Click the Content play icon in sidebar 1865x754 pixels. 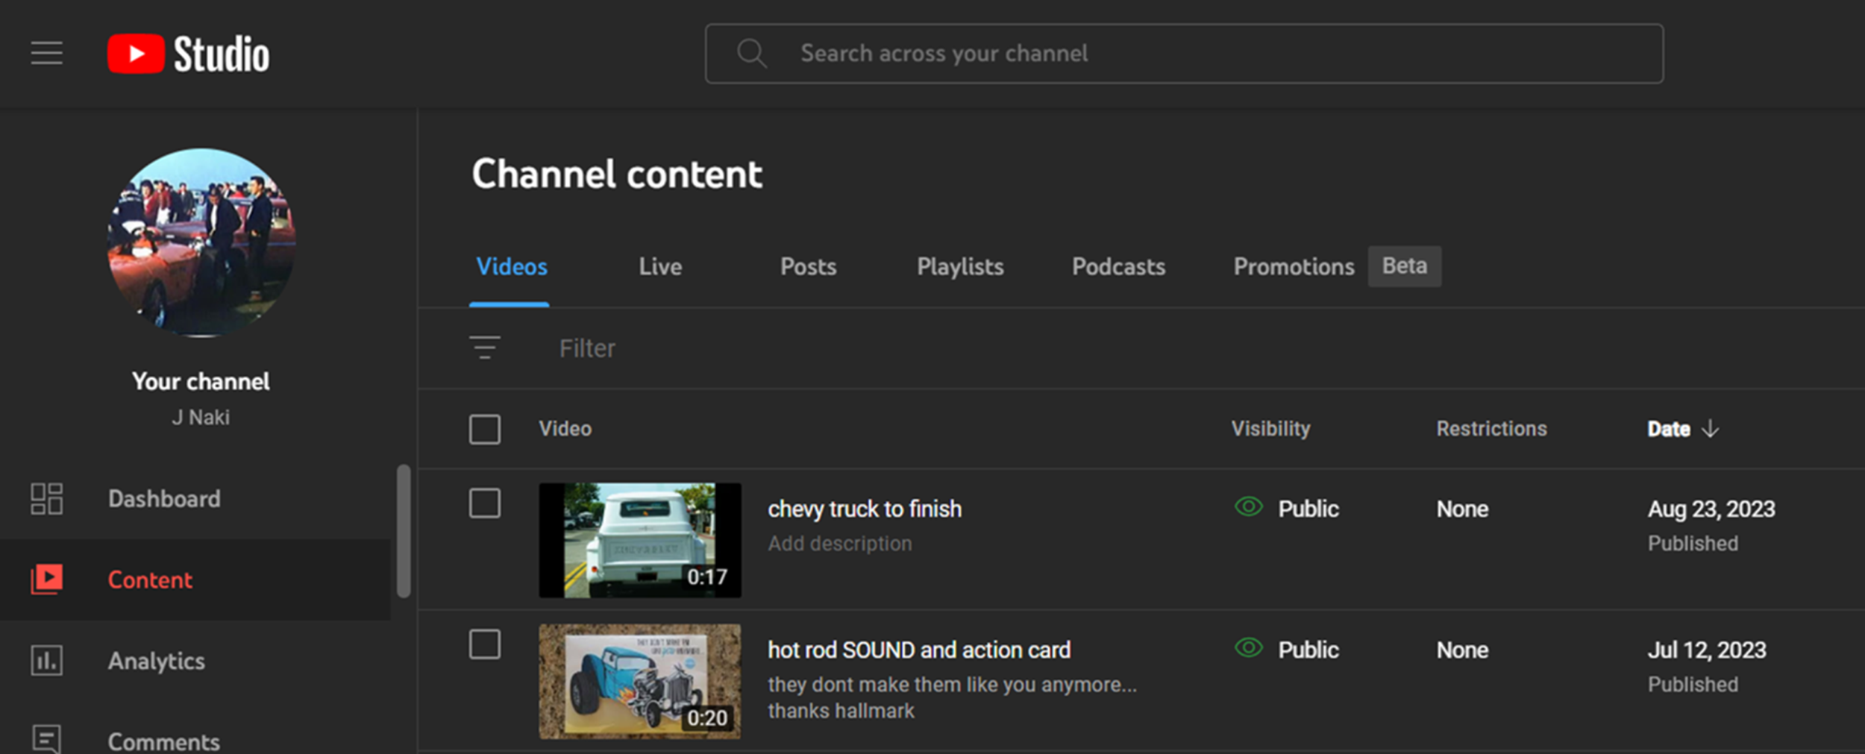coord(46,579)
